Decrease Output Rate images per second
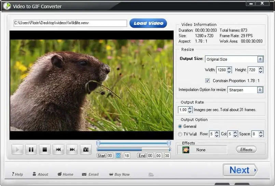The width and height of the screenshot is (275, 186). tap(190, 111)
